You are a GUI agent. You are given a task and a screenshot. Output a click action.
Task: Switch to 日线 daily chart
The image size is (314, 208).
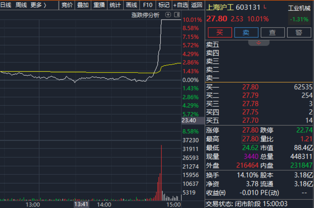point(6,5)
